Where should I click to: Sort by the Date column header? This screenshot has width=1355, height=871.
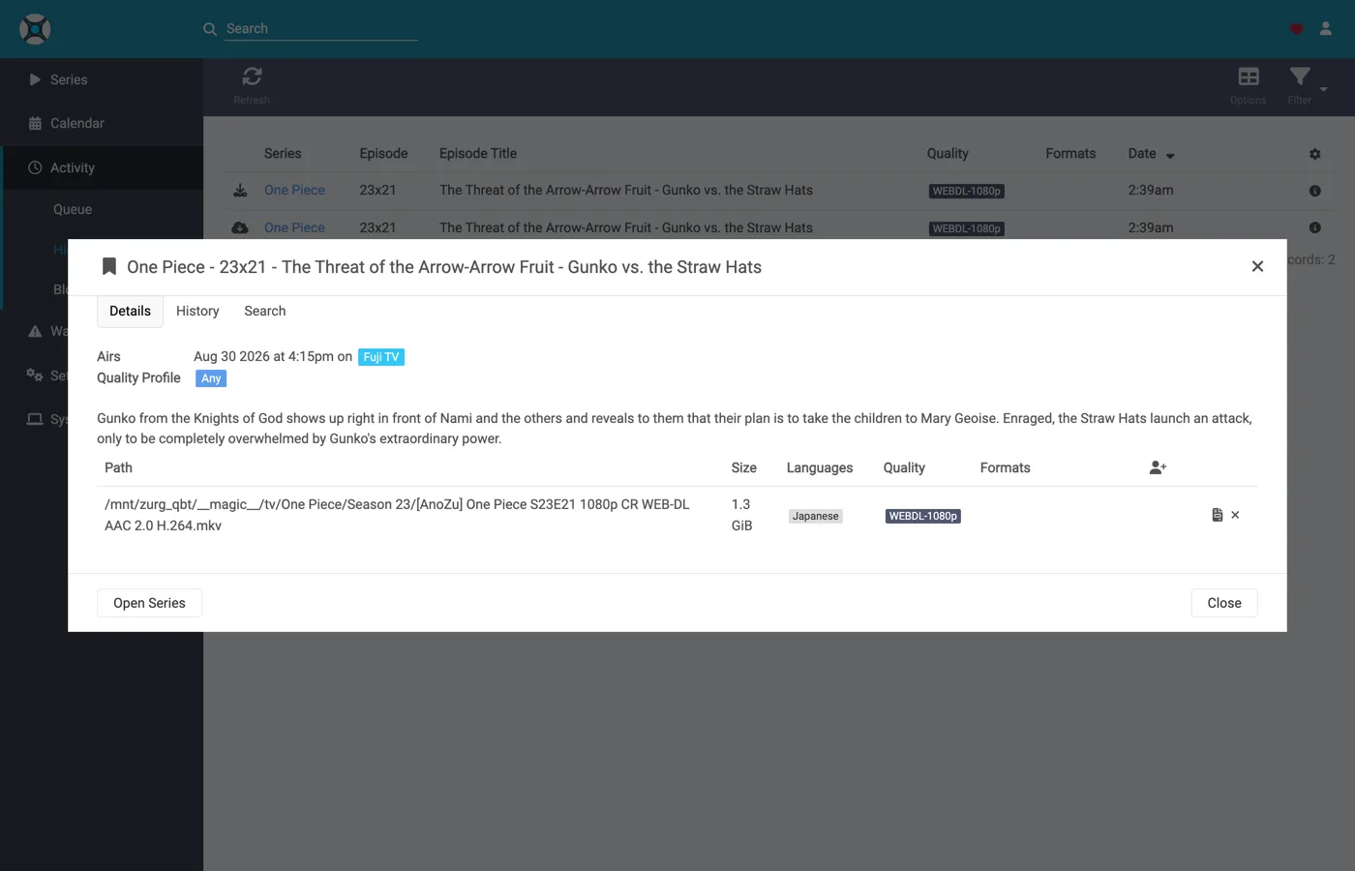1151,154
